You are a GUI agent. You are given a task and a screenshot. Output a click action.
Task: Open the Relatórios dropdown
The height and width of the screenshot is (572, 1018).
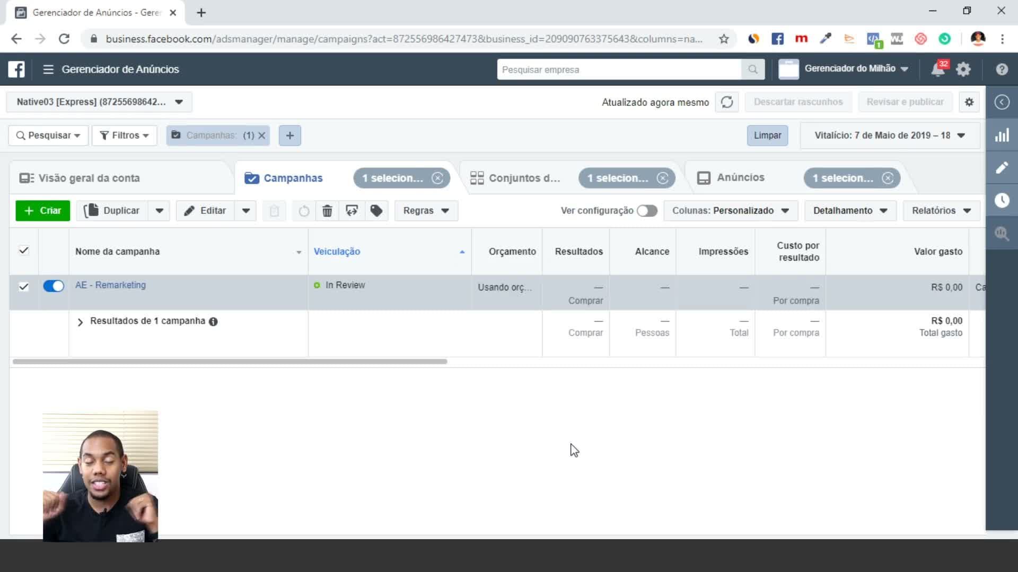tap(942, 211)
